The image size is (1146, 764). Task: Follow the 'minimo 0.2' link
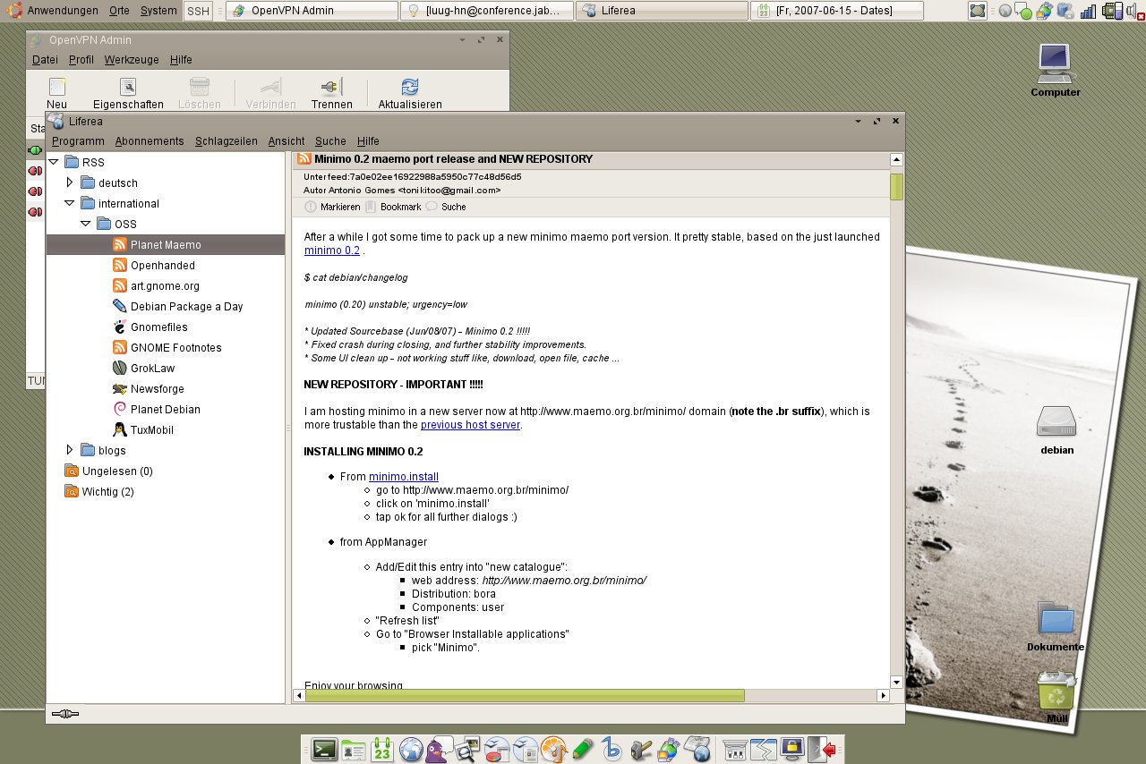coord(332,250)
